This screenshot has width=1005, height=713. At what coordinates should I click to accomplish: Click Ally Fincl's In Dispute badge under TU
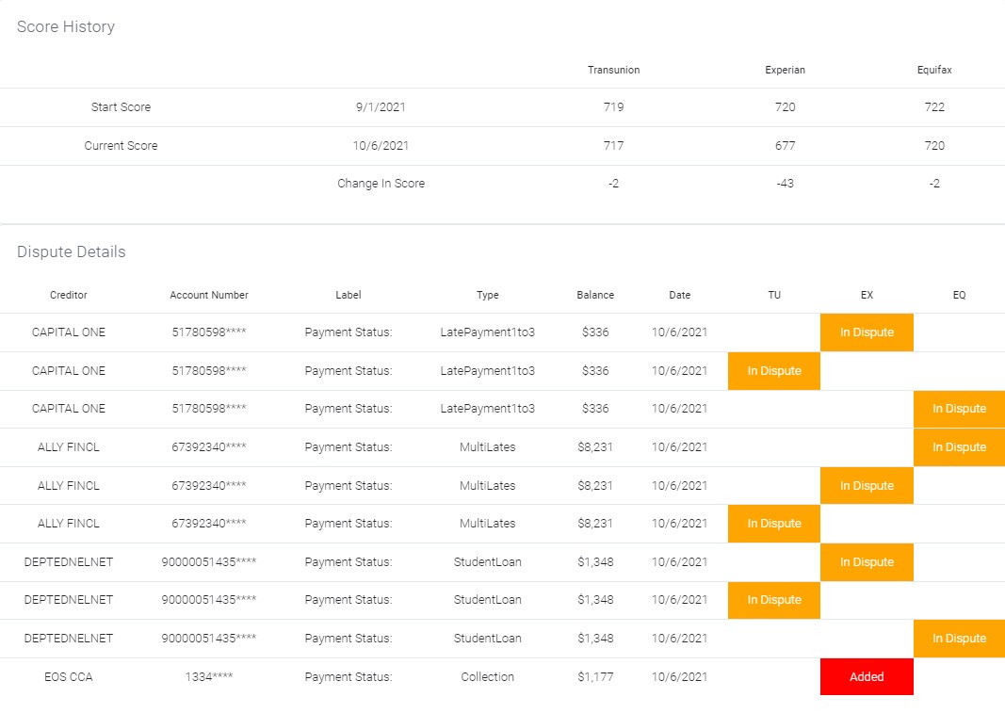click(774, 524)
